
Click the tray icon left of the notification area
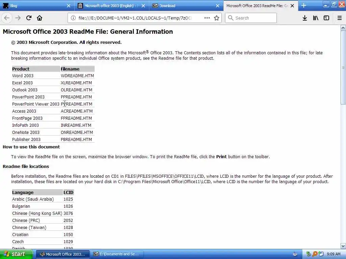click(295, 254)
